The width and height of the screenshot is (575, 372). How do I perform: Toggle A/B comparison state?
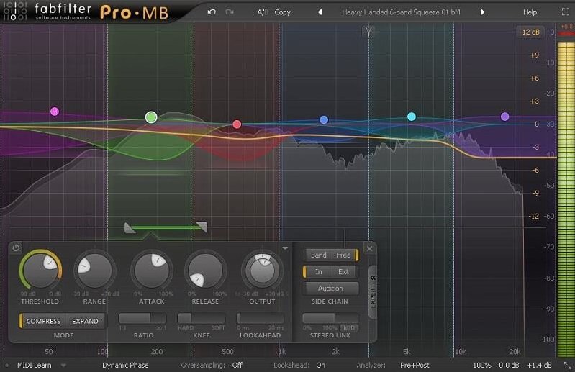tap(263, 12)
